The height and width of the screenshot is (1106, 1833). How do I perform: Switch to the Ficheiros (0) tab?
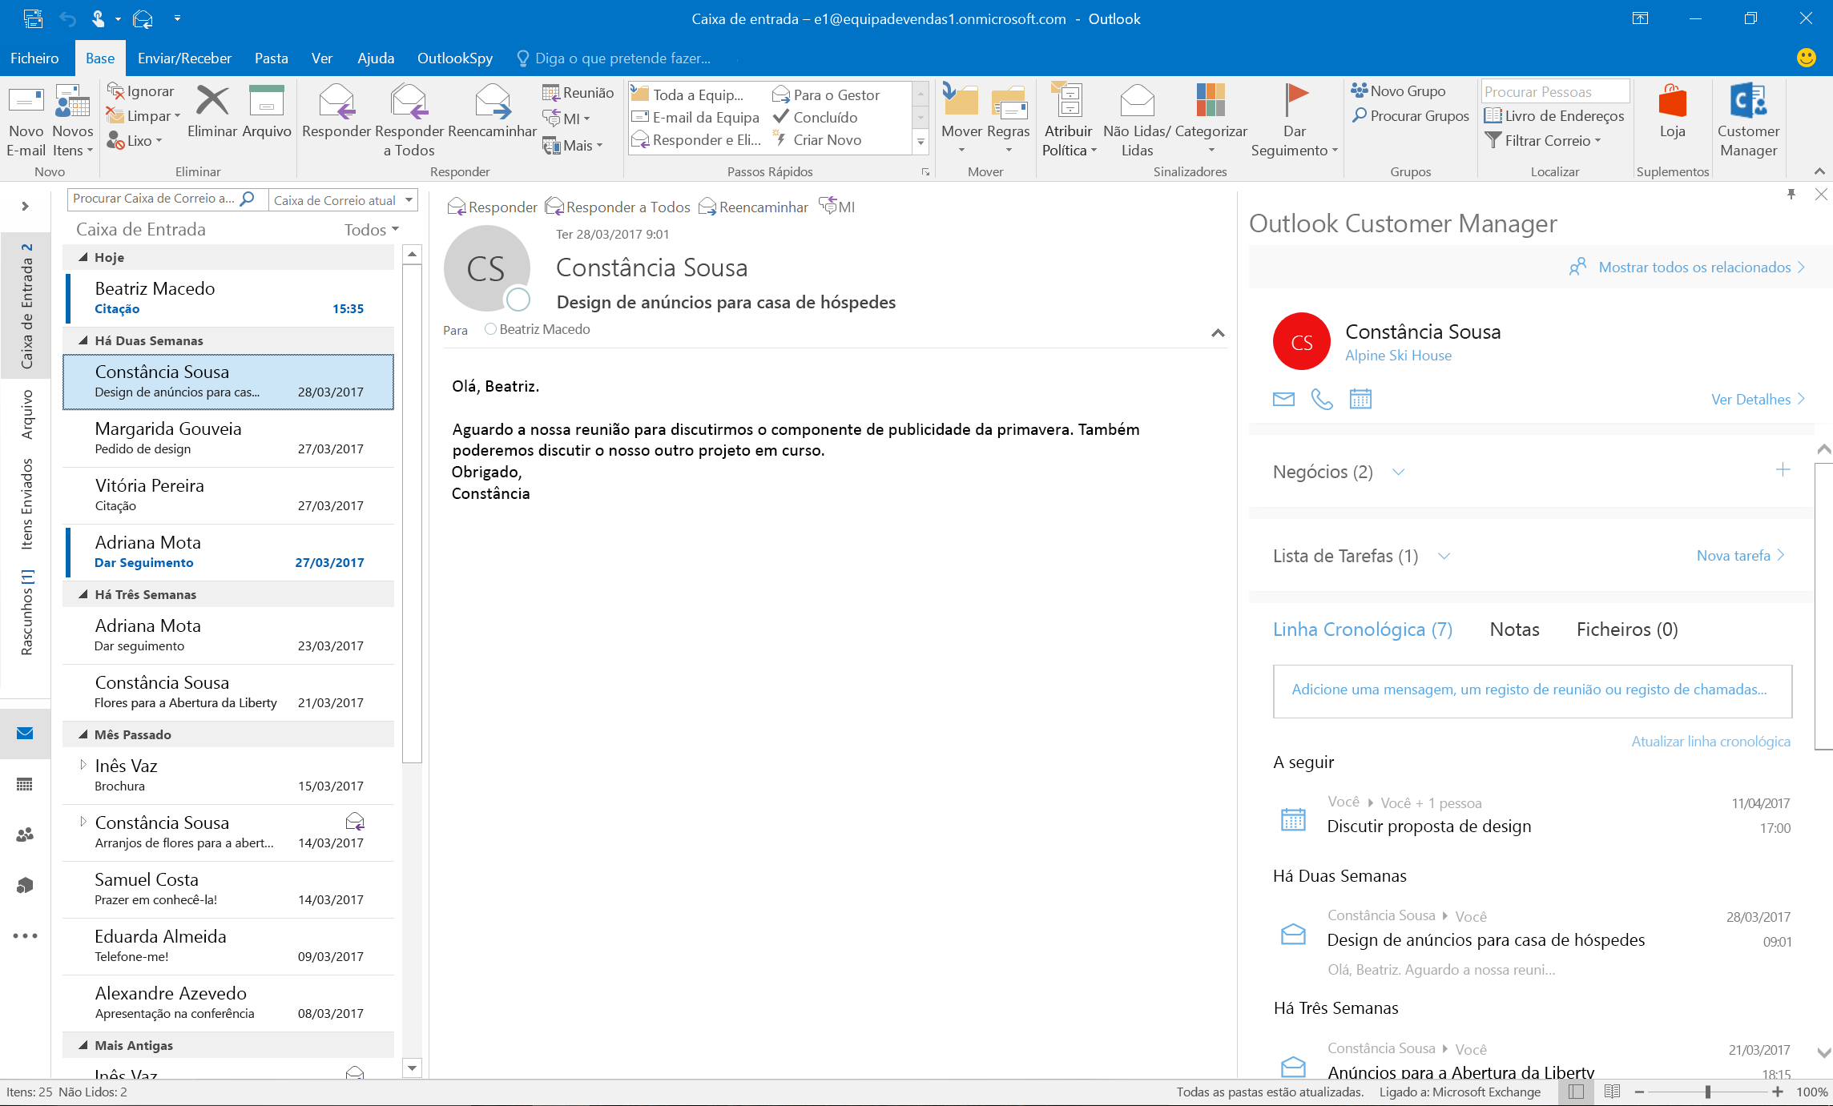click(x=1626, y=629)
